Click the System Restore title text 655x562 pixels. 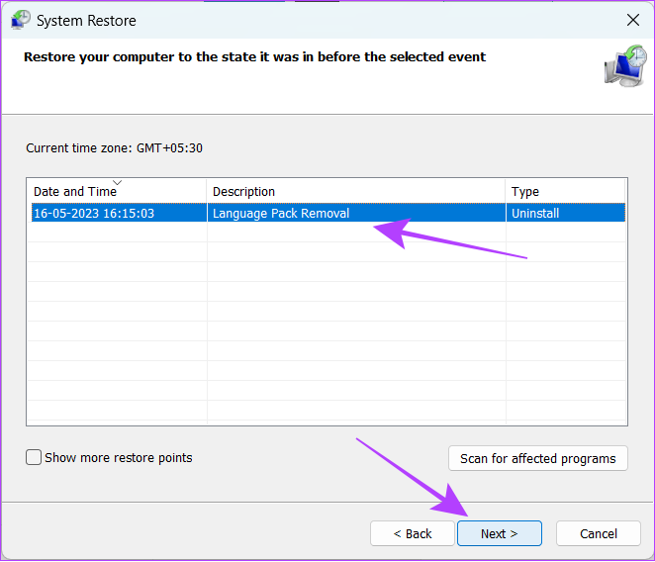[86, 21]
